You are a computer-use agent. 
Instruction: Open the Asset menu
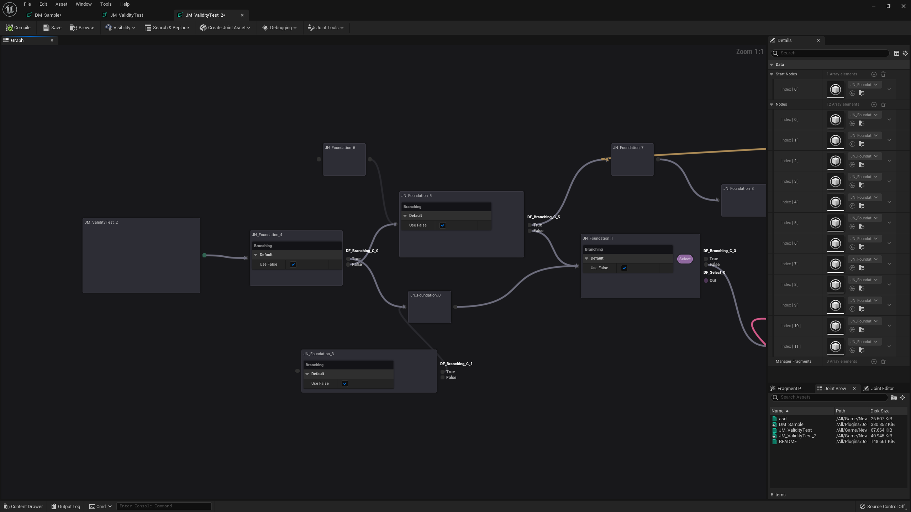pos(61,4)
